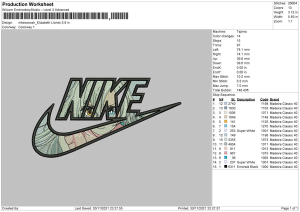Select the Stops value 15
The width and height of the screenshot is (300, 212).
pyautogui.click(x=238, y=40)
